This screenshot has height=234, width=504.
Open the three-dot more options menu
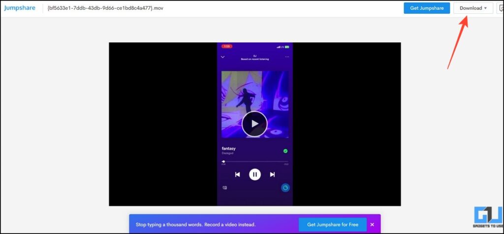click(x=286, y=57)
